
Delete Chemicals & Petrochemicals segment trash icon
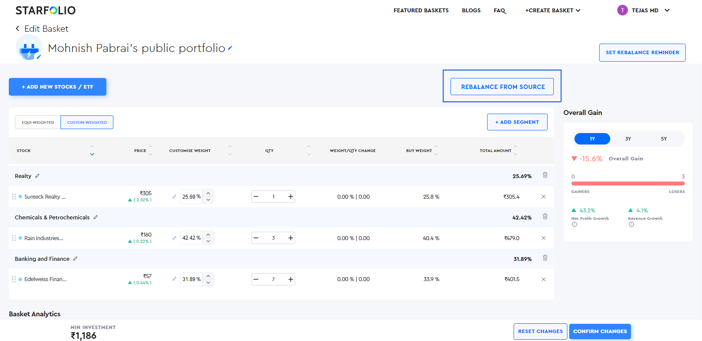[545, 216]
